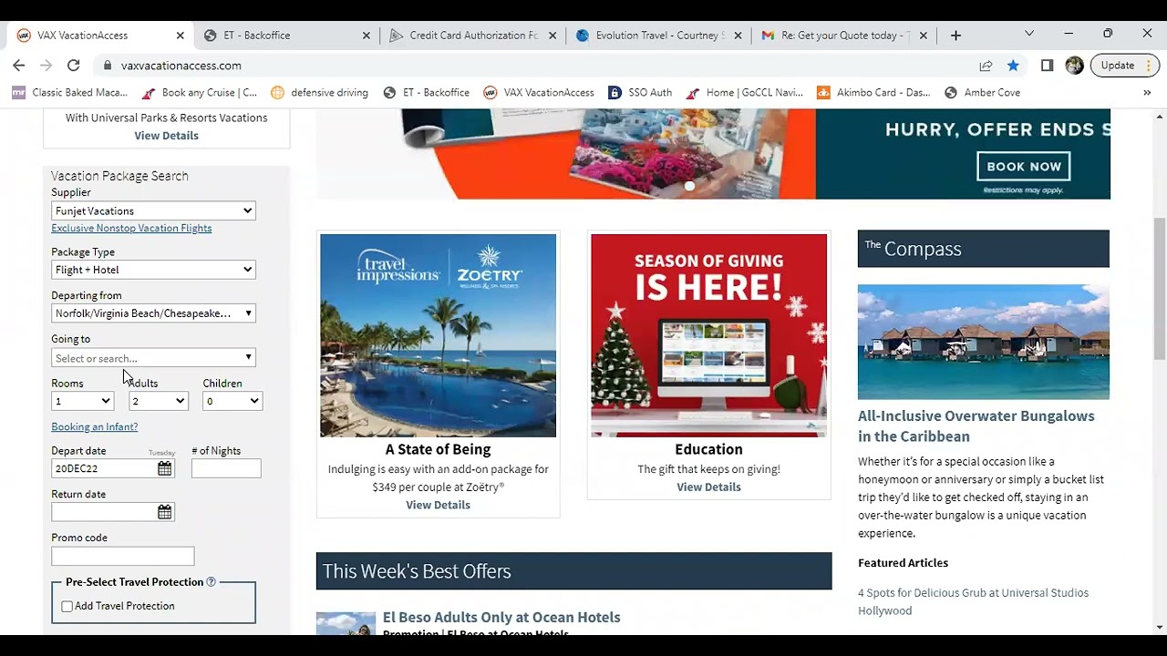Viewport: 1167px width, 656px height.
Task: Open the Akimbo Card bookmark
Action: [873, 93]
